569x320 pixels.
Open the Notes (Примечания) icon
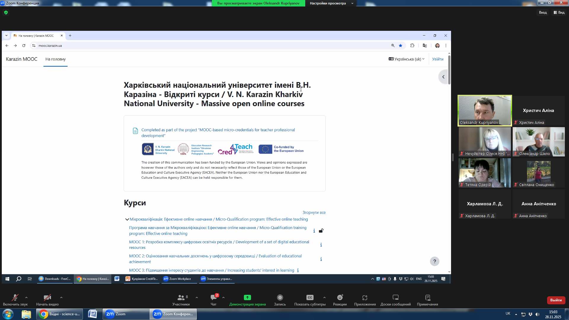(x=427, y=297)
